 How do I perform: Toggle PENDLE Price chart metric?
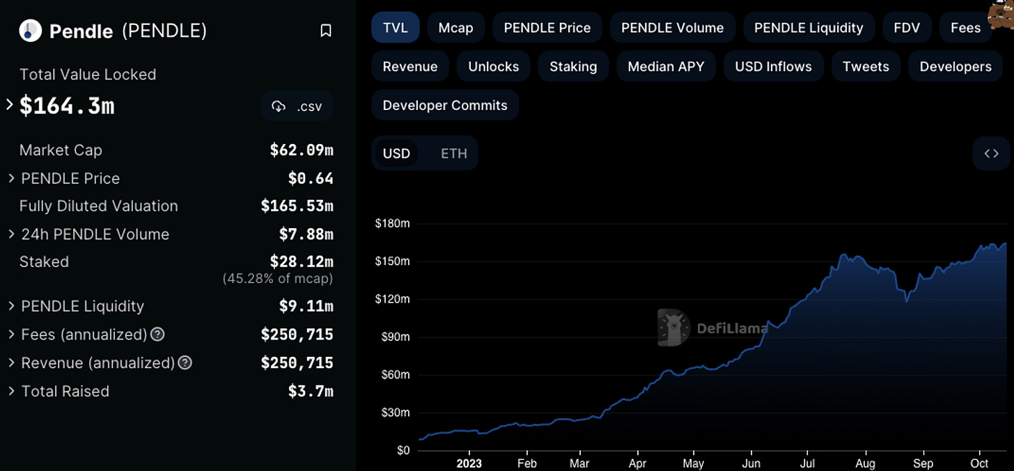pyautogui.click(x=547, y=28)
